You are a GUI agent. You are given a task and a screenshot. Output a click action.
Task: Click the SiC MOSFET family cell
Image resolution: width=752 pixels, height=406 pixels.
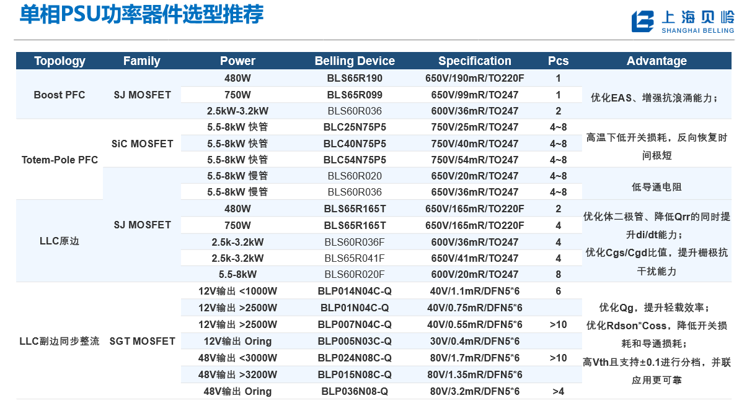142,144
